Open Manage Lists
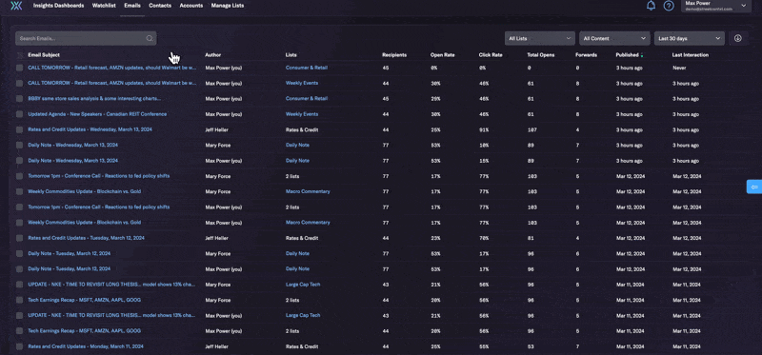Image resolution: width=762 pixels, height=355 pixels. pos(228,6)
